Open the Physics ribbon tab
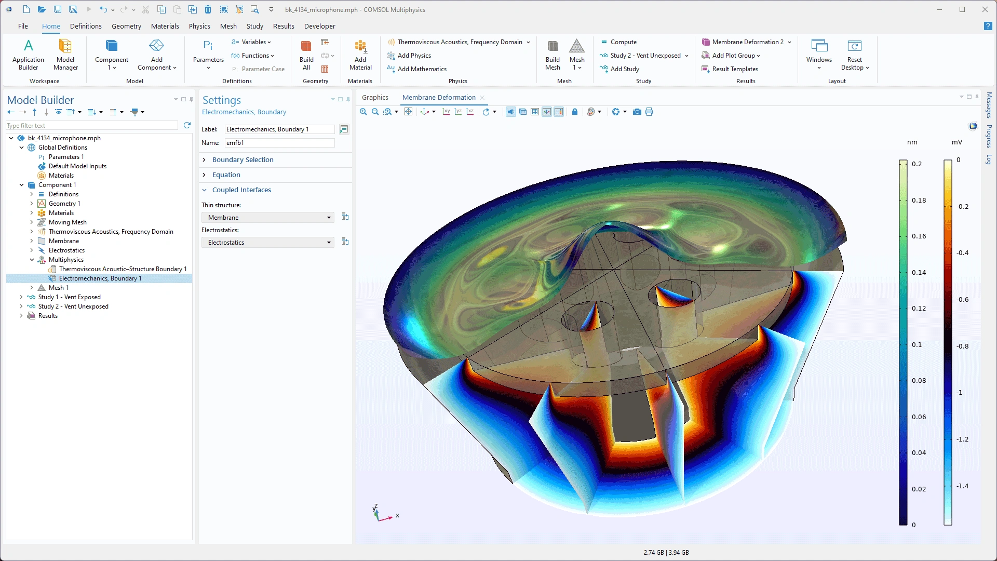 (x=199, y=26)
